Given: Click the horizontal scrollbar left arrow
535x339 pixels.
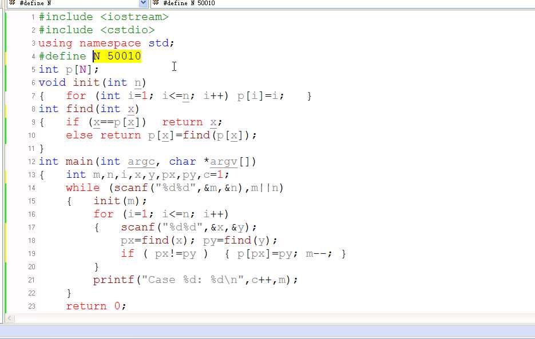Looking at the screenshot, I should click(10, 318).
